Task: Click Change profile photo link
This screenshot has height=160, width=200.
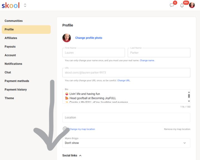Action: tap(89, 38)
